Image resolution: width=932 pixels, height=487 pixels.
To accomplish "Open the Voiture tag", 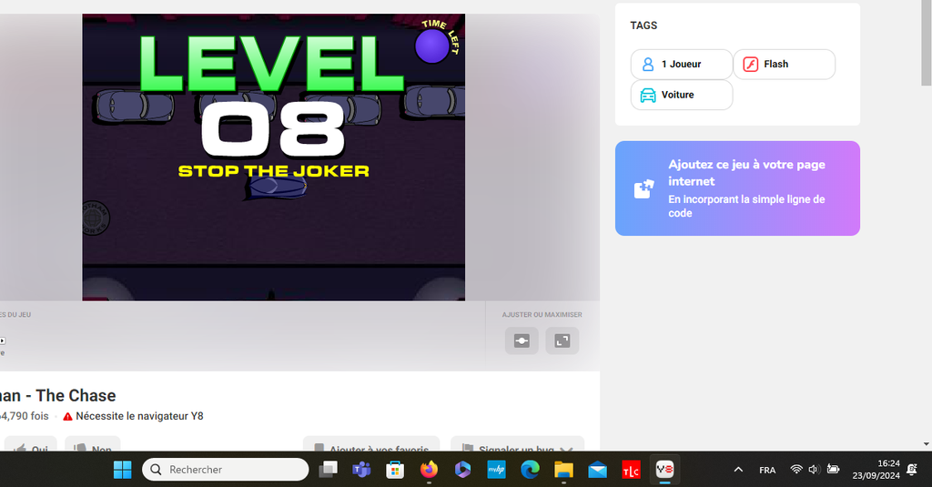I will coord(681,96).
